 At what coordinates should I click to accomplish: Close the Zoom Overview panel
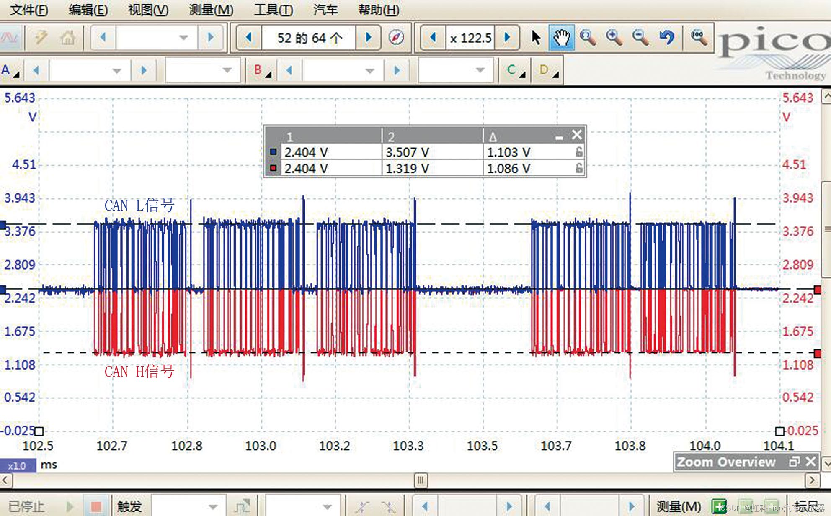pyautogui.click(x=811, y=461)
